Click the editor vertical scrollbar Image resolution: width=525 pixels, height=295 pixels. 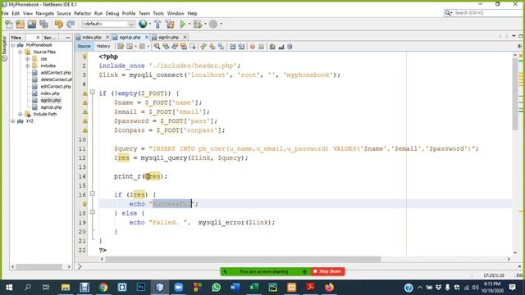click(515, 94)
